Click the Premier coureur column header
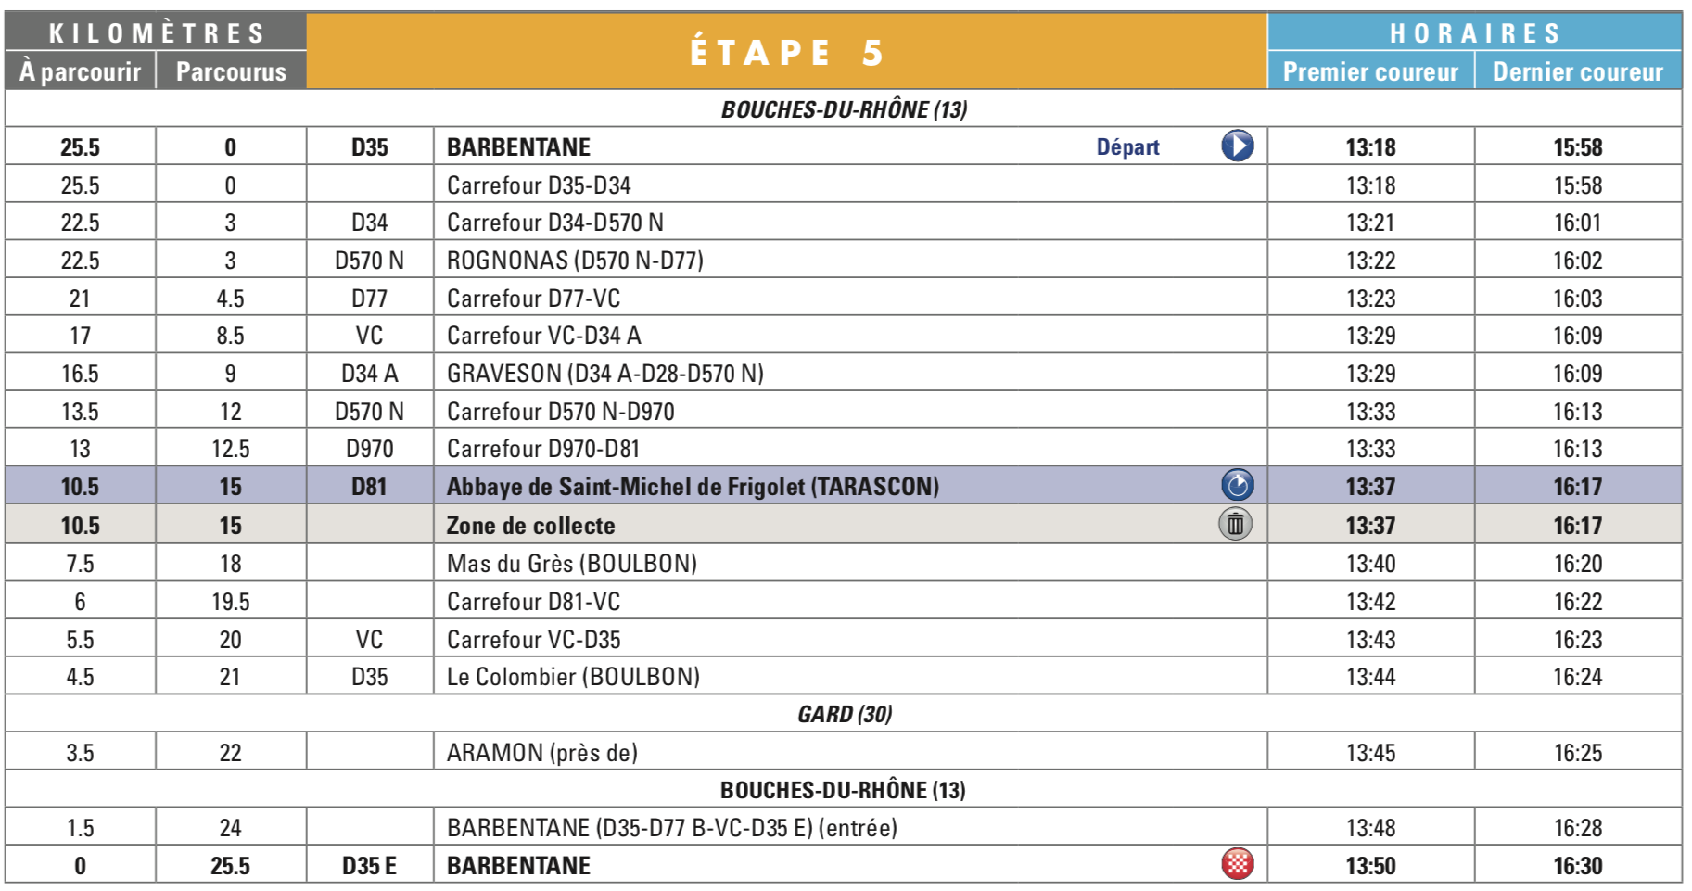1692x891 pixels. [x=1370, y=71]
